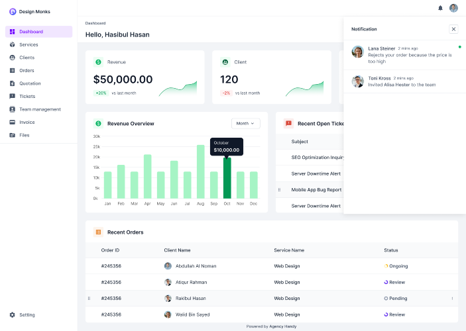Open the Mobile App Bug Report ticket
The height and width of the screenshot is (331, 466).
point(316,190)
